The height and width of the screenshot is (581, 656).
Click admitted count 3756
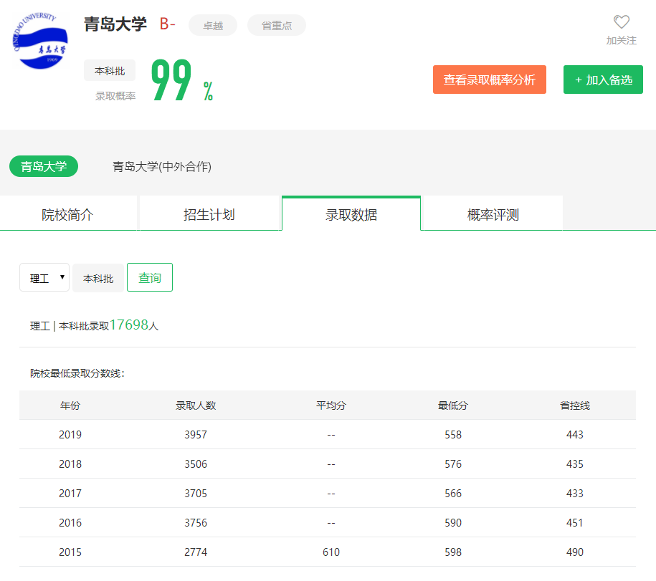196,522
